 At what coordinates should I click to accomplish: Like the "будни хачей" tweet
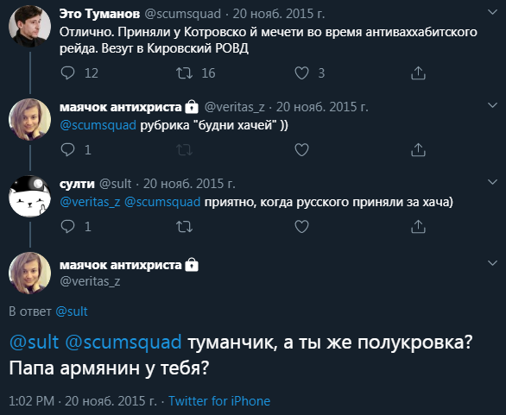tap(301, 149)
